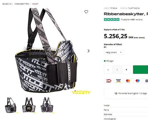
Task: Select Maestro payment icon
Action: (137, 81)
